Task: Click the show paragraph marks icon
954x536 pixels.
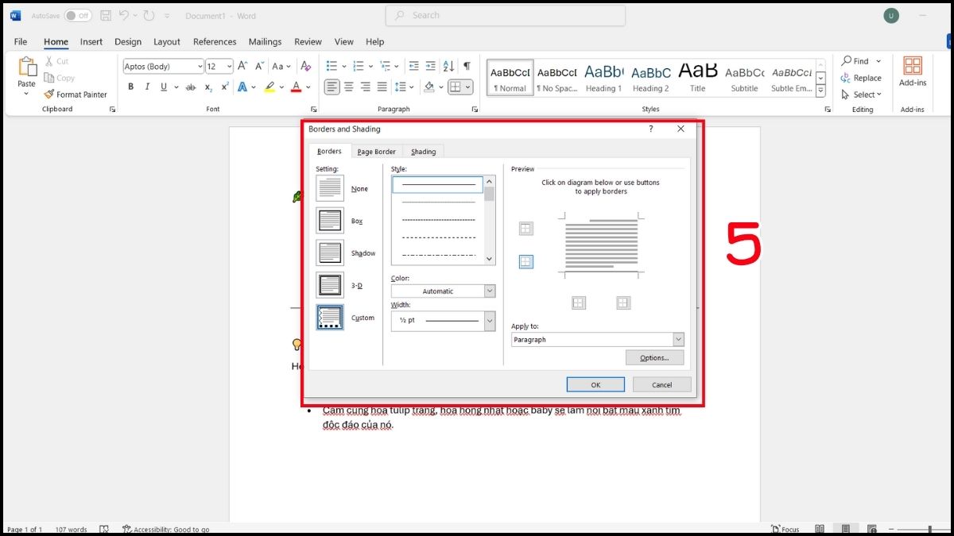Action: 467,67
